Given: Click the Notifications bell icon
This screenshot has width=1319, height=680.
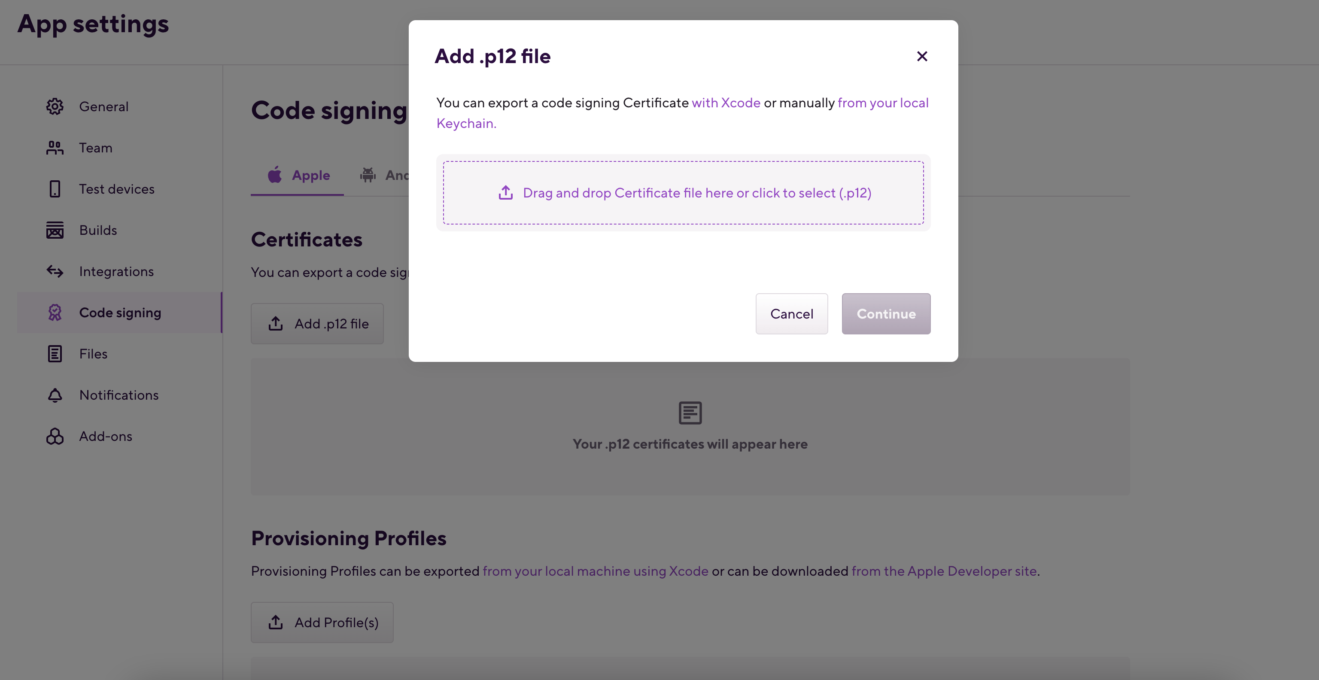Looking at the screenshot, I should [x=55, y=395].
